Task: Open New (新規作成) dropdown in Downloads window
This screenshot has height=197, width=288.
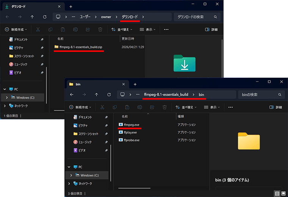Action: (x=16, y=30)
